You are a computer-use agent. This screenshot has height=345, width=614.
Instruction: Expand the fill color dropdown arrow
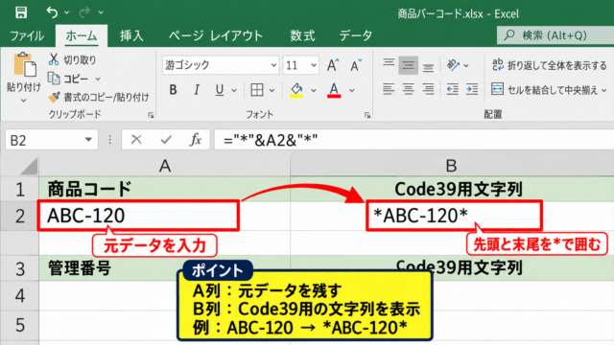click(x=314, y=90)
